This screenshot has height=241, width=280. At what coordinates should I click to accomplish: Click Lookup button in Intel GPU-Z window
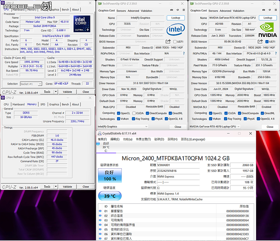[176, 18]
